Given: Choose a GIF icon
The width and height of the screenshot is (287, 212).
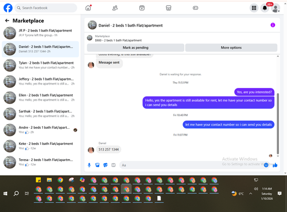Looking at the screenshot, I should (114, 165).
